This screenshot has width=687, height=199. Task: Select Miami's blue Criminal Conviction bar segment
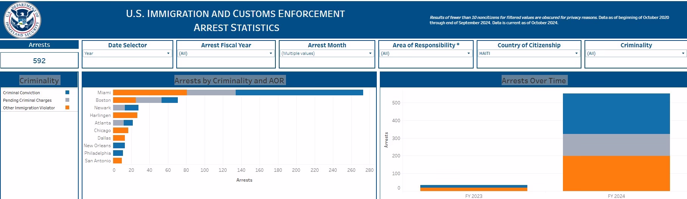(x=299, y=93)
